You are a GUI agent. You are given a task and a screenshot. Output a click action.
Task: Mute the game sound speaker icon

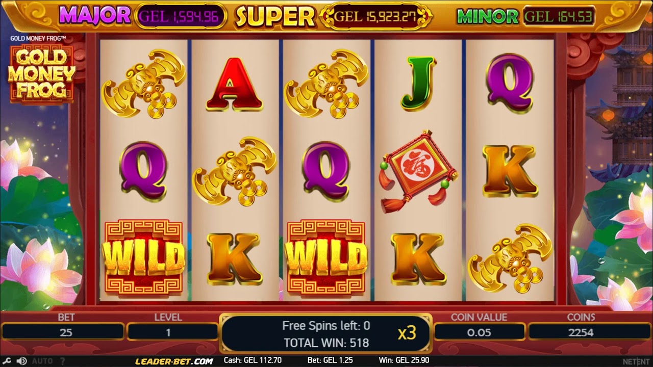21,361
